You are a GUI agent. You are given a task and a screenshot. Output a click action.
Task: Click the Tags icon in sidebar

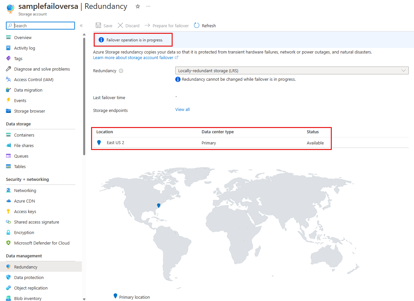click(9, 58)
